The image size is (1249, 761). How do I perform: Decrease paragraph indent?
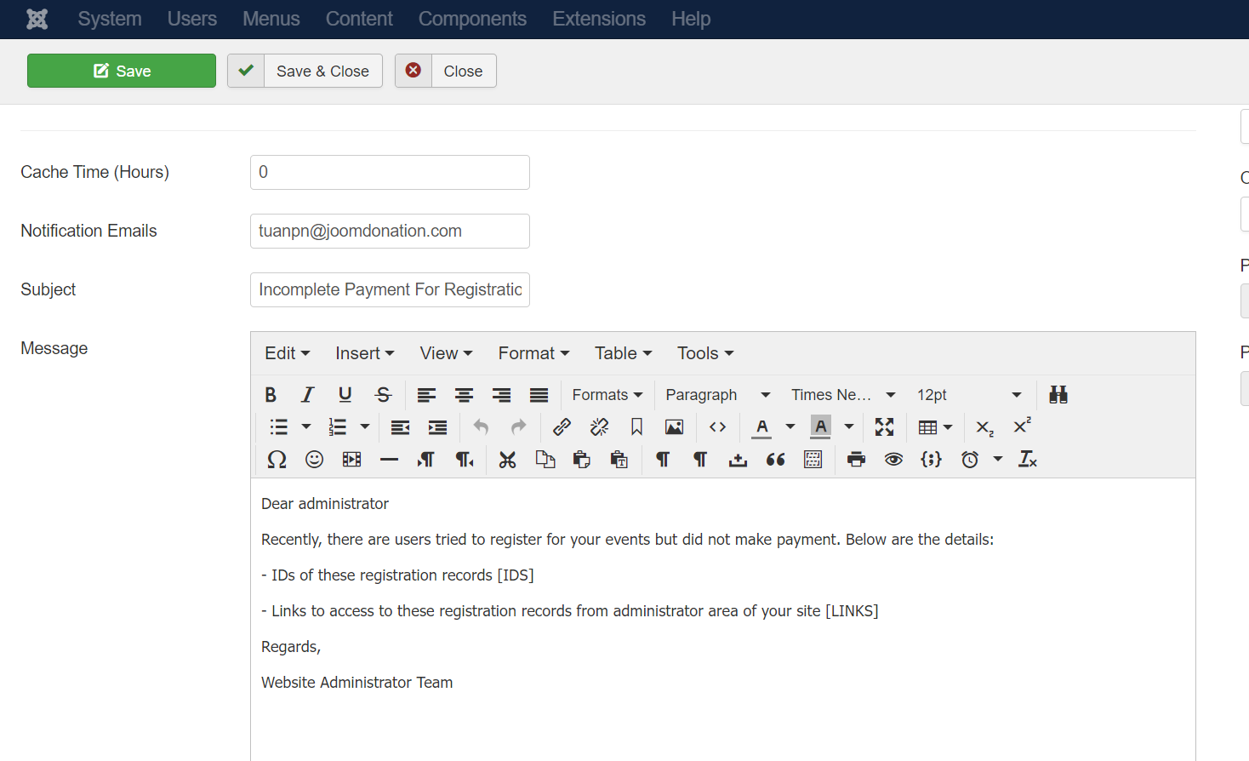tap(400, 427)
